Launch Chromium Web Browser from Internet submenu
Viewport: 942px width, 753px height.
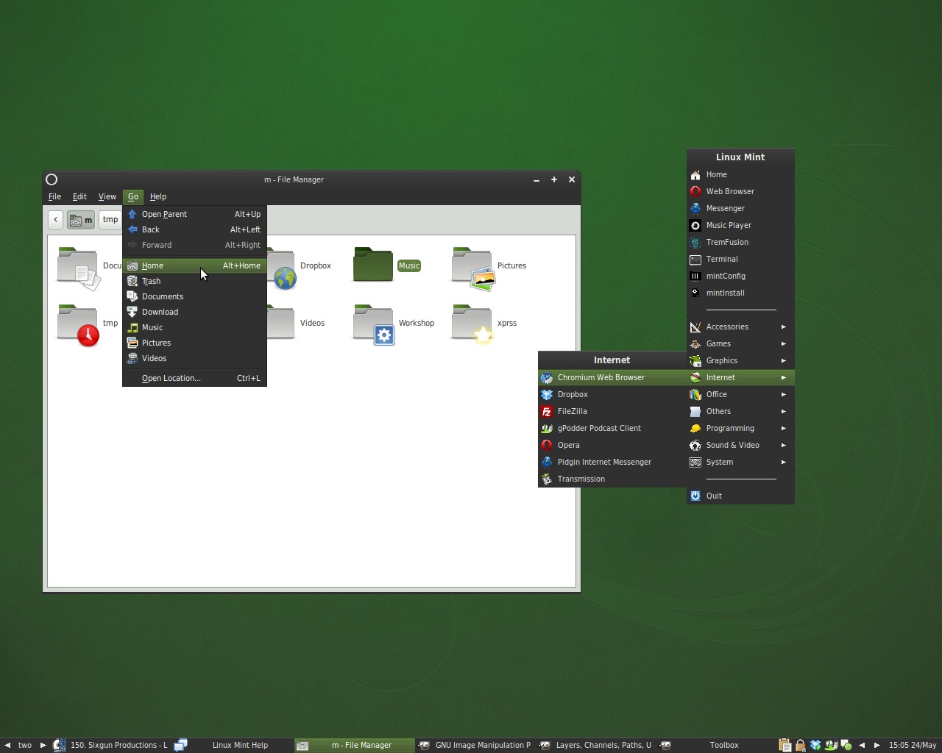point(612,377)
